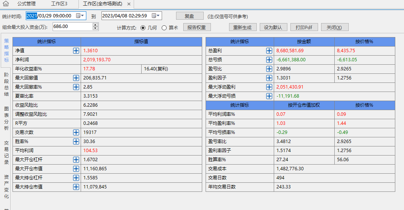Viewport: 404px width, 210px height.
Task: Click plus icon beside 盈利因子
Action: click(269, 78)
